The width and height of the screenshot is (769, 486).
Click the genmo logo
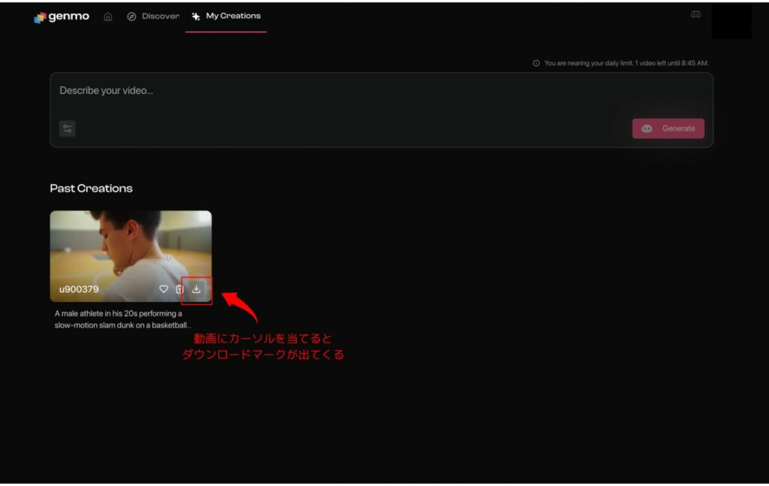[62, 17]
